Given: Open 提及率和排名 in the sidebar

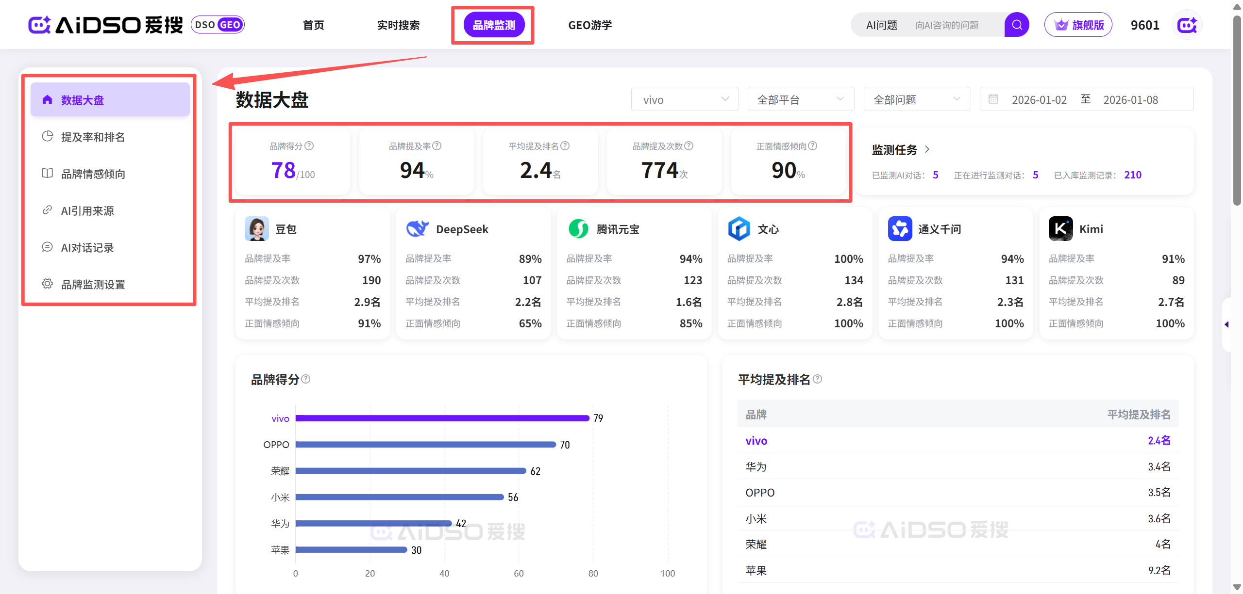Looking at the screenshot, I should [x=93, y=137].
